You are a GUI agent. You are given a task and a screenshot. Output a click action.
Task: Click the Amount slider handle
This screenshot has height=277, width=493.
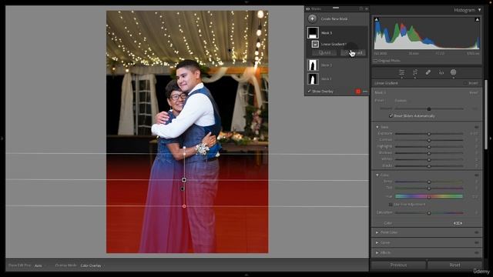(x=429, y=109)
